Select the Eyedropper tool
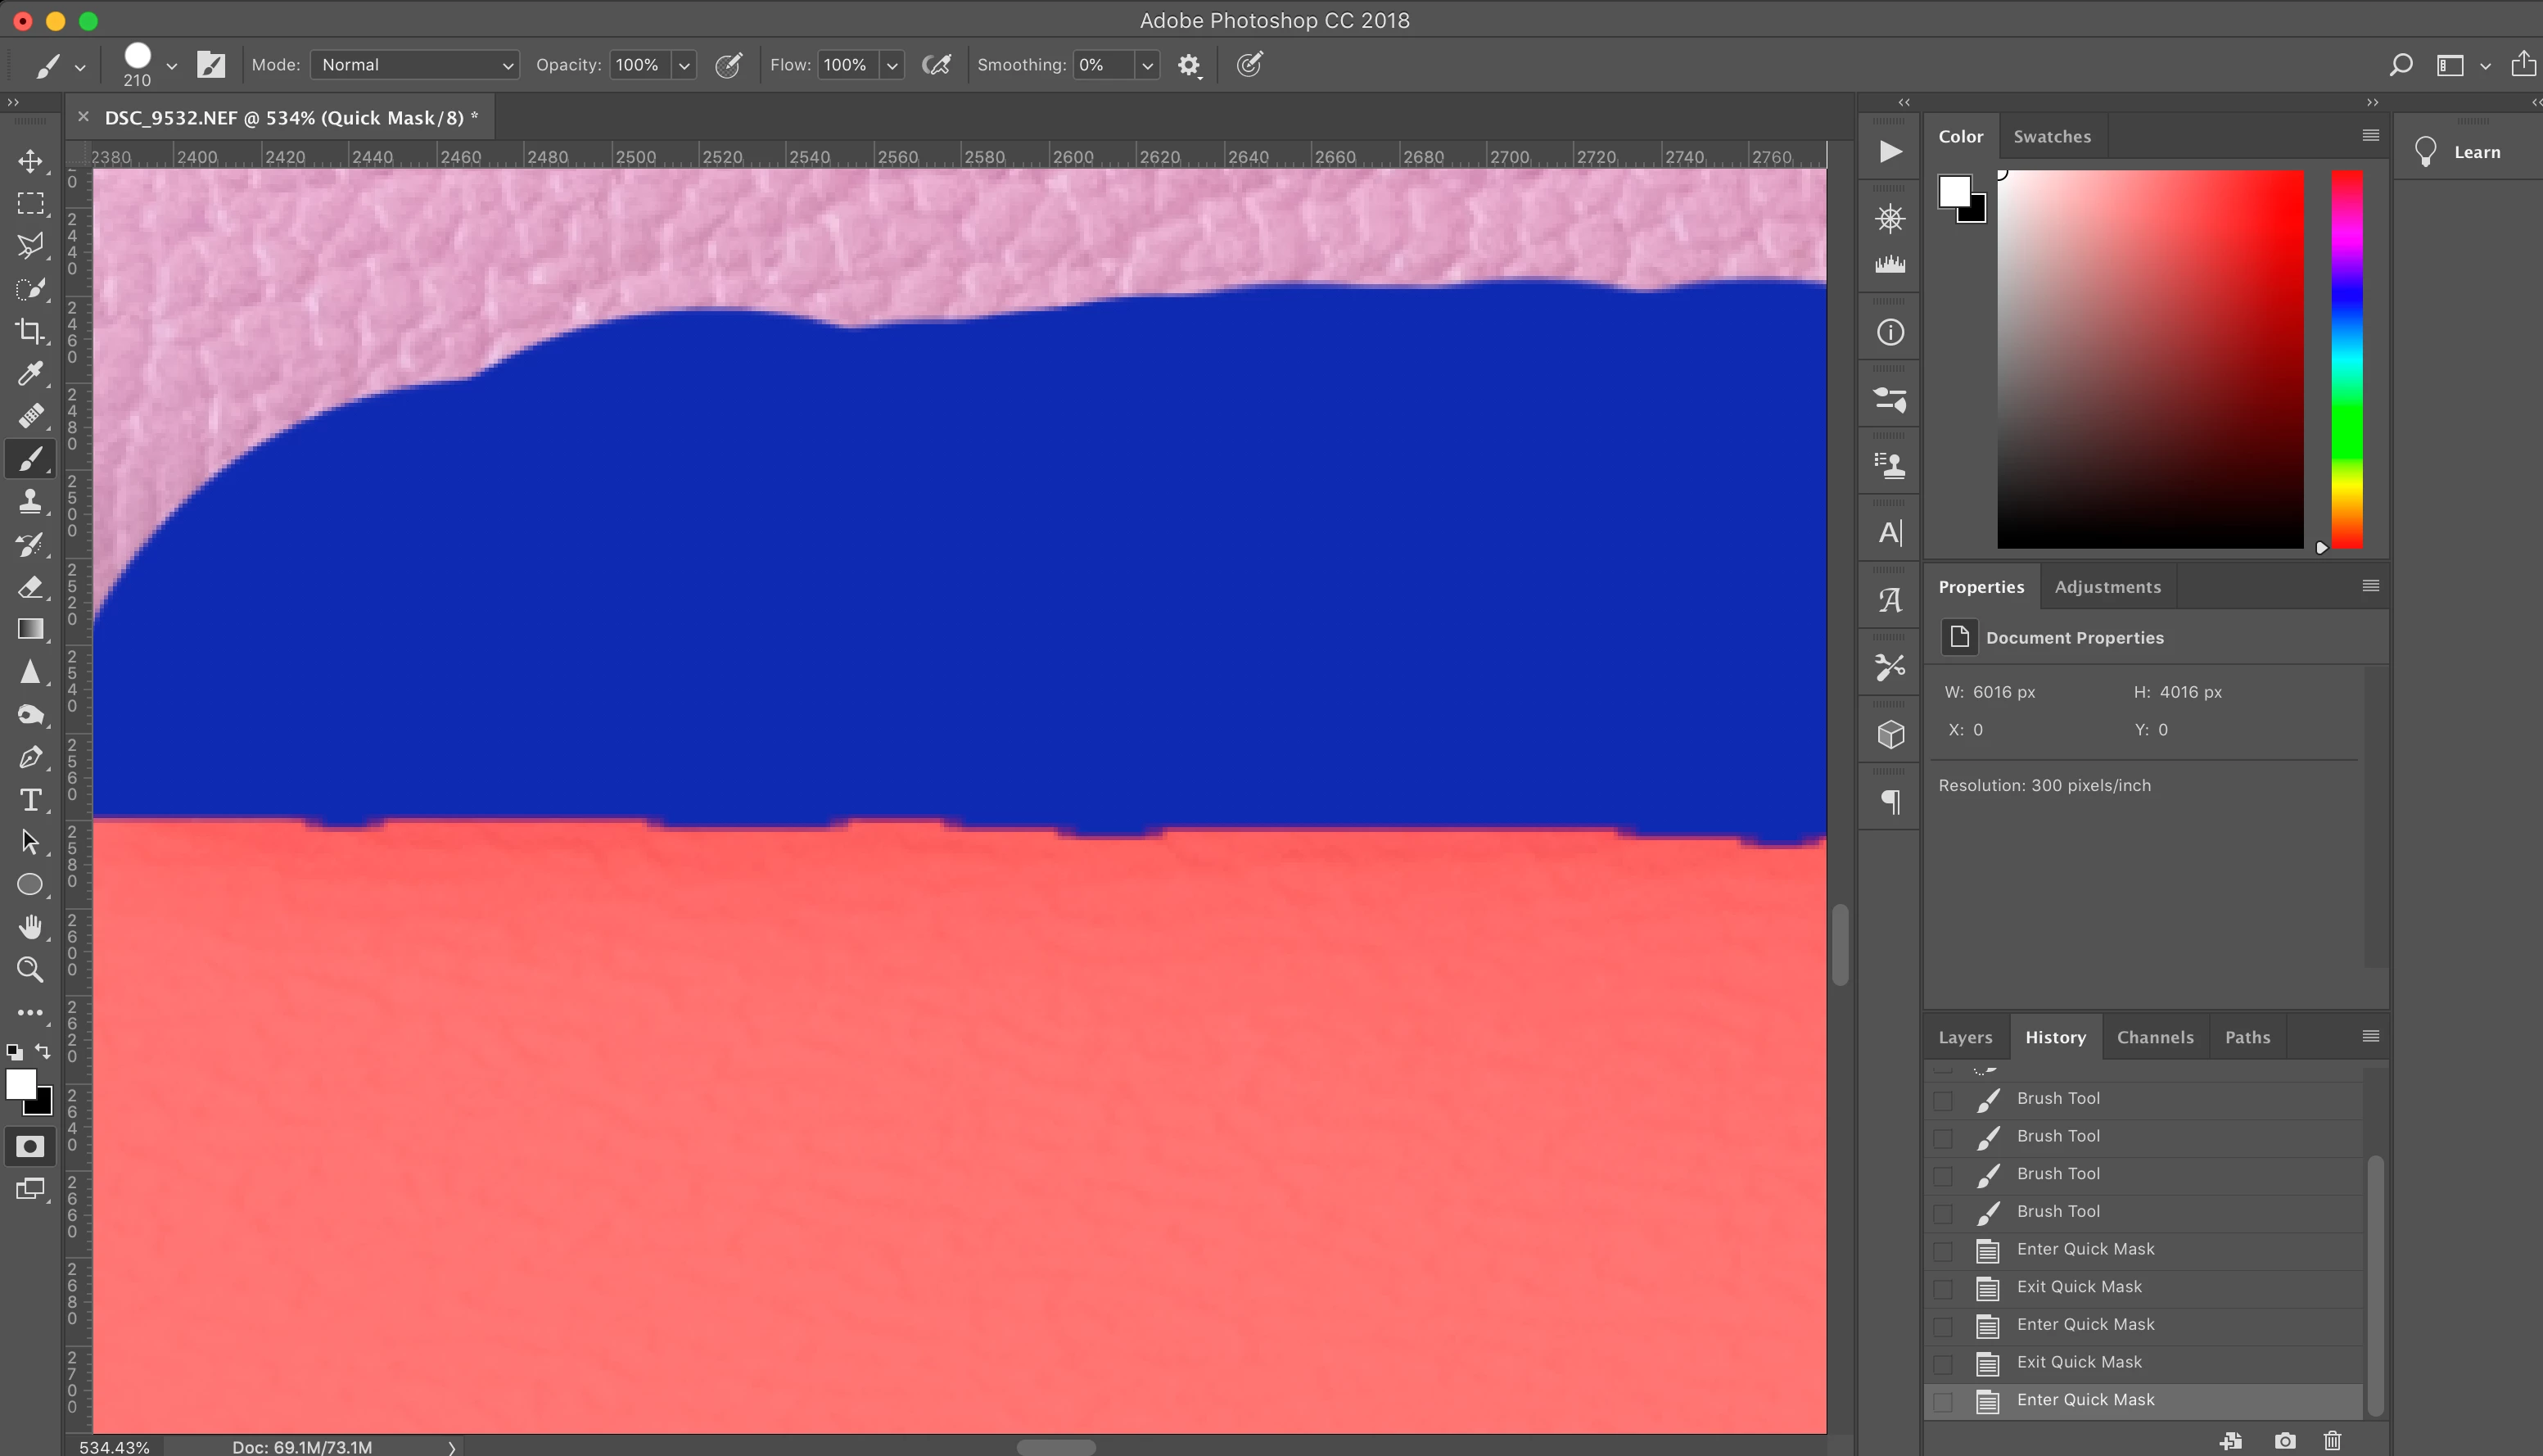This screenshot has height=1456, width=2543. click(30, 374)
